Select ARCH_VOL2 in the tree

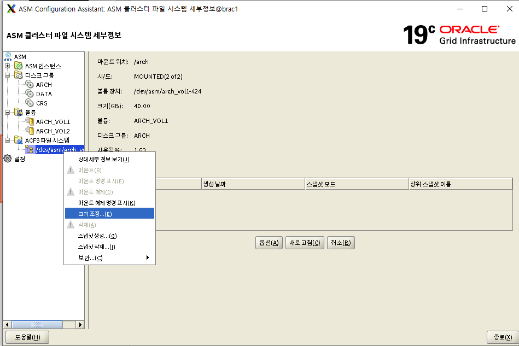53,131
